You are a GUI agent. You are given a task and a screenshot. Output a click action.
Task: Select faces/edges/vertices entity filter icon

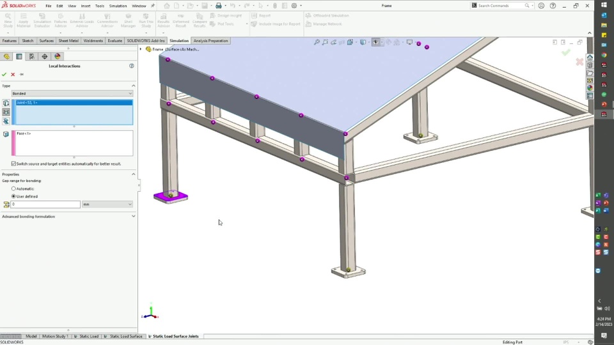6,103
